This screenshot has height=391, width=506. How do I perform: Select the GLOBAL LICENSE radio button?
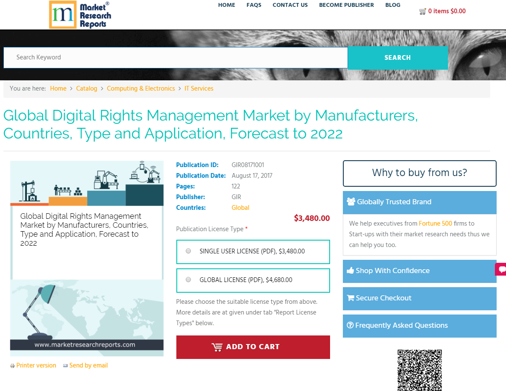188,279
